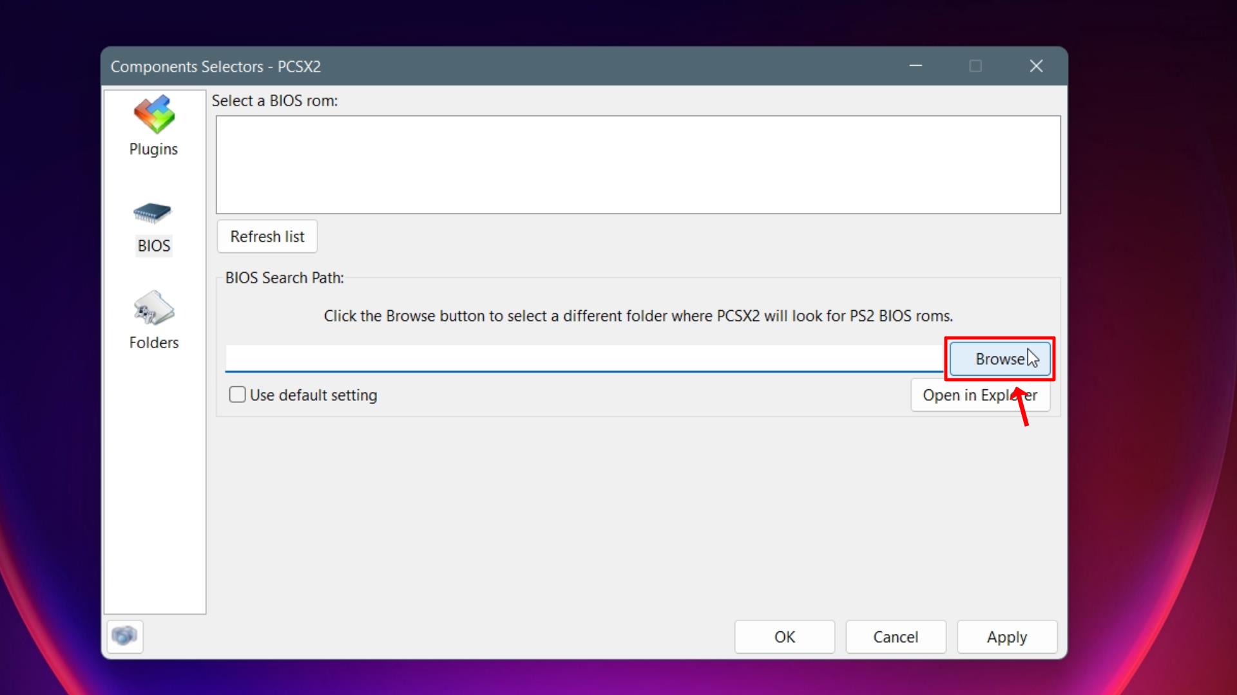Image resolution: width=1237 pixels, height=695 pixels.
Task: Click the Folders label in the sidebar
Action: [153, 342]
